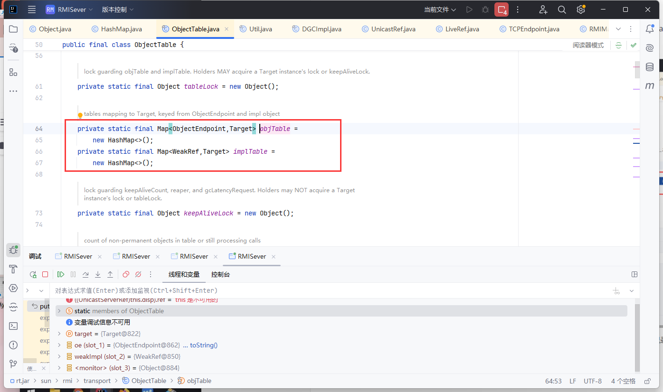Open View Breakpoints from debug toolbar
Image resolution: width=663 pixels, height=392 pixels.
click(x=126, y=274)
